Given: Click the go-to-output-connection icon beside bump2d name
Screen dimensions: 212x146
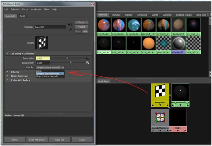Looking at the screenshot, I should pos(70,29).
